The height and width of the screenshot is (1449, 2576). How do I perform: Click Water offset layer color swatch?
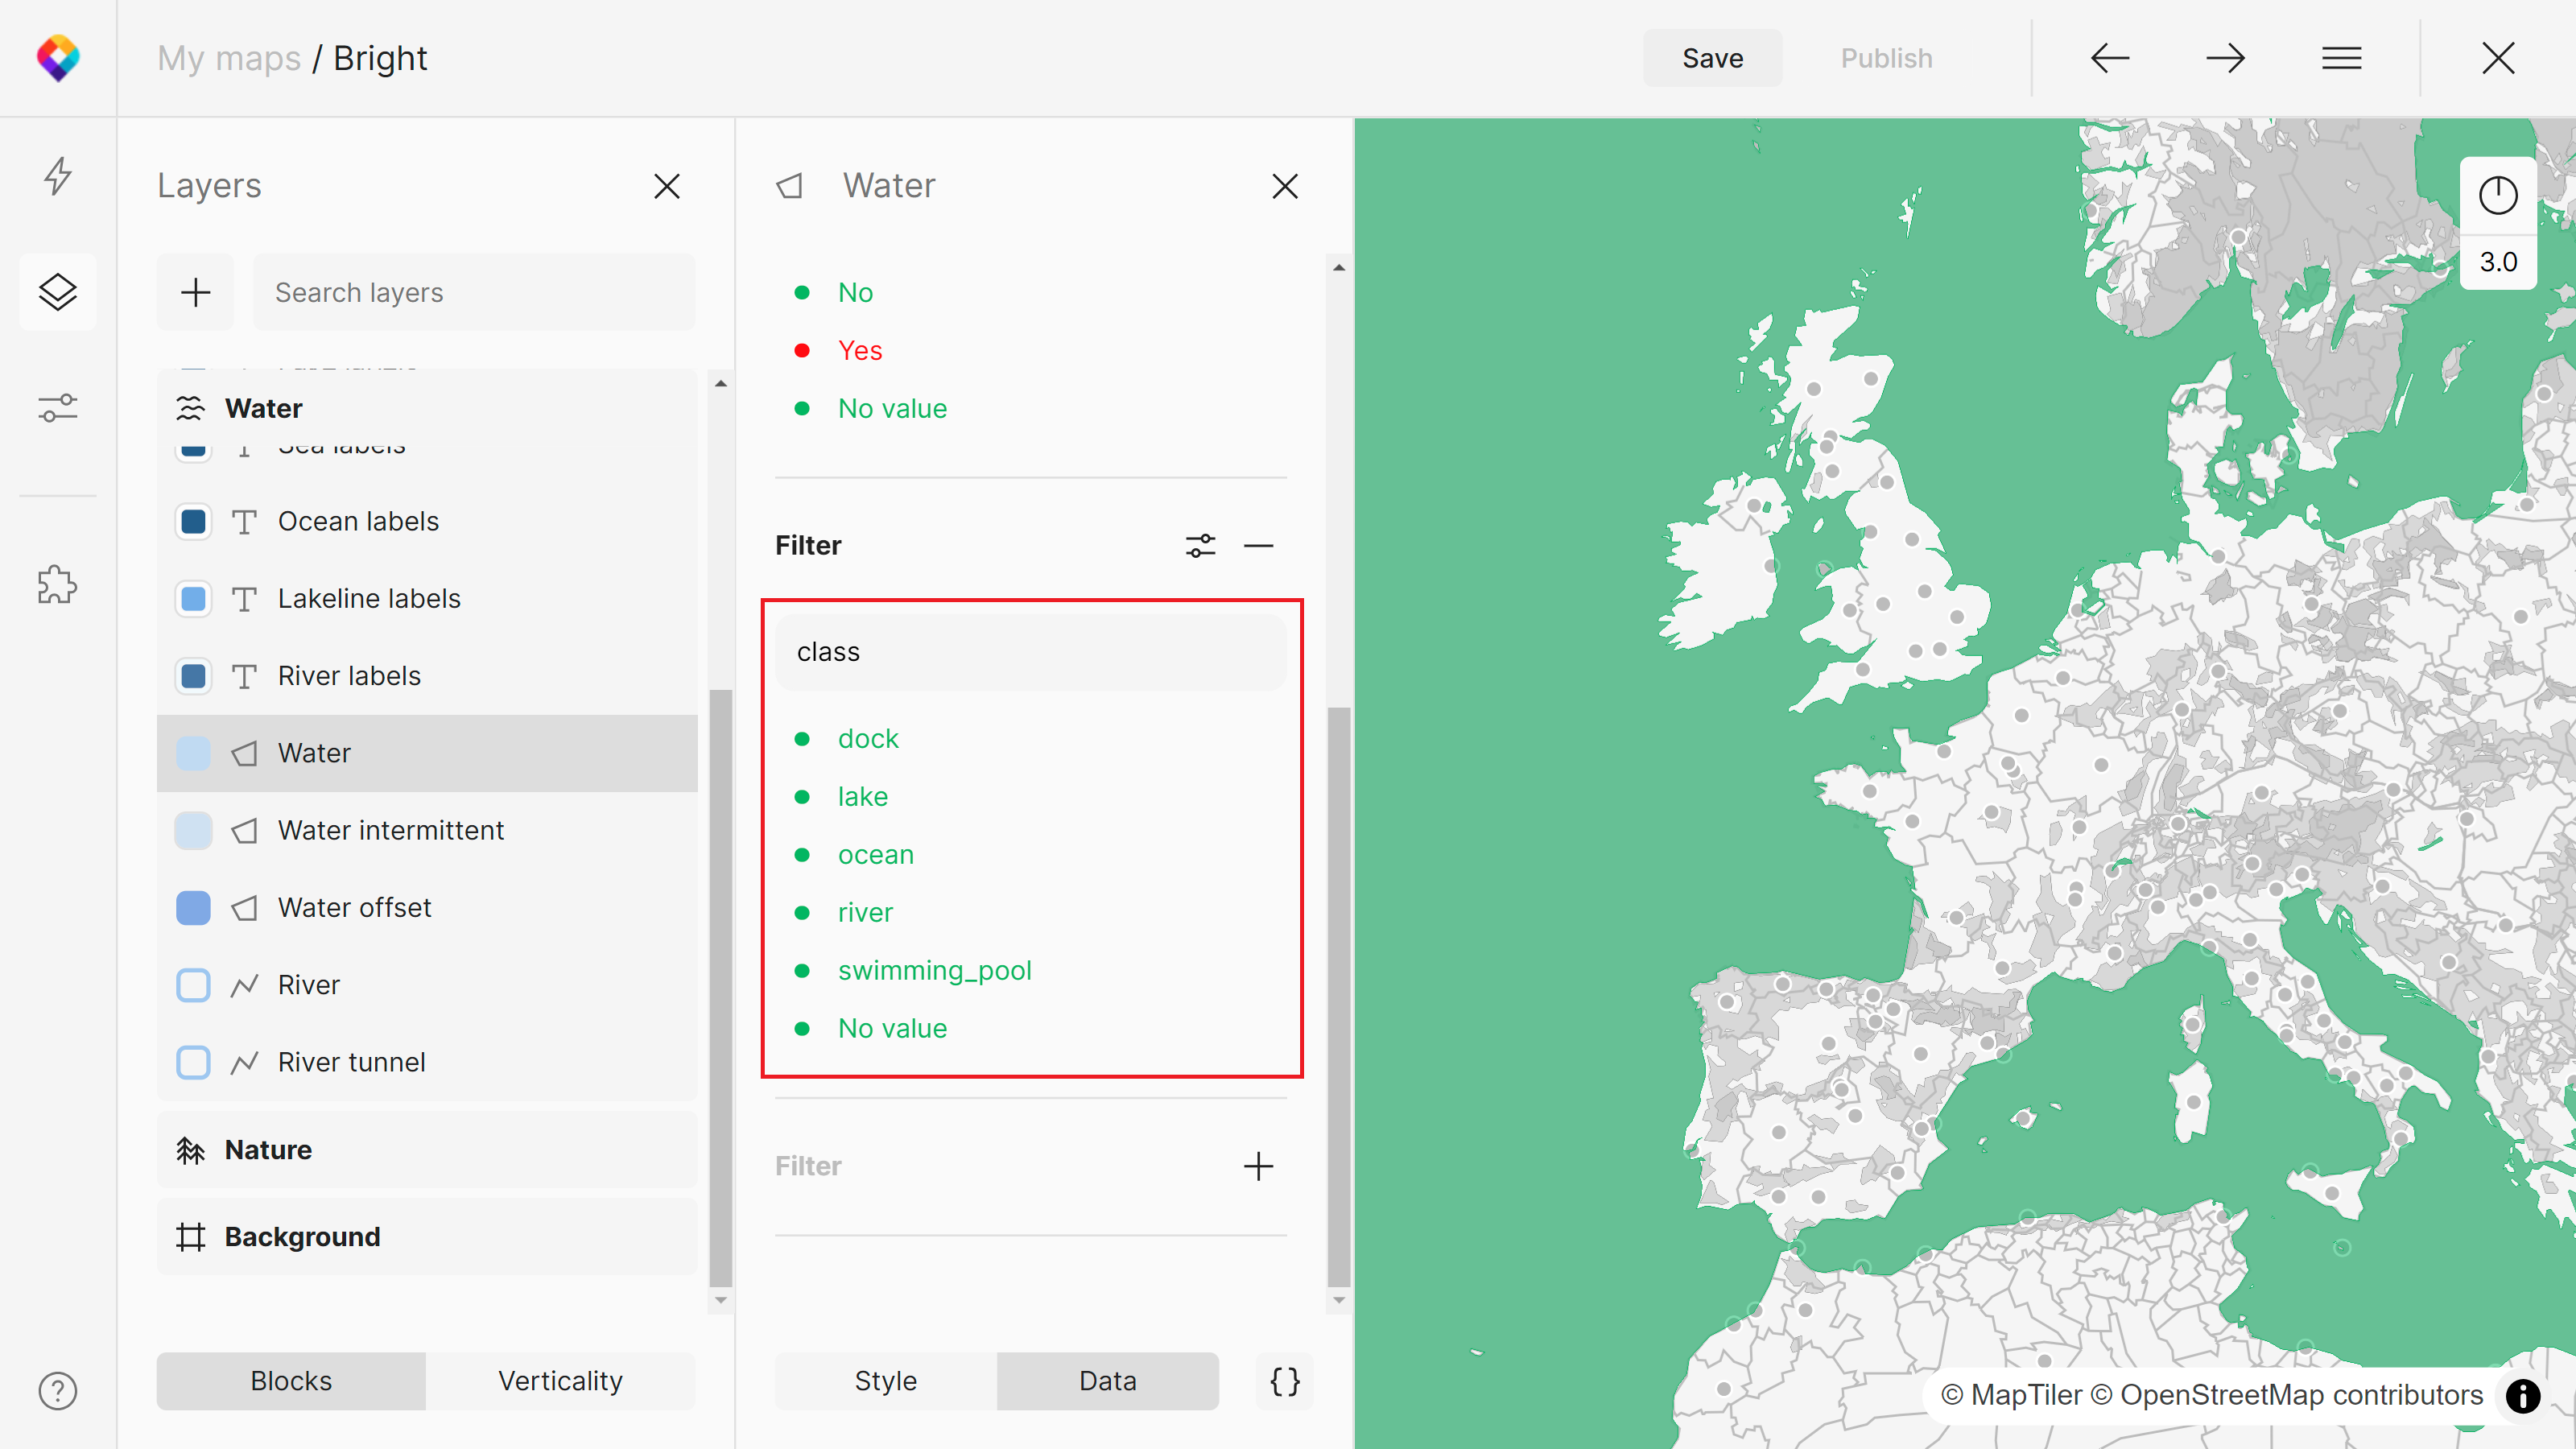pyautogui.click(x=193, y=907)
